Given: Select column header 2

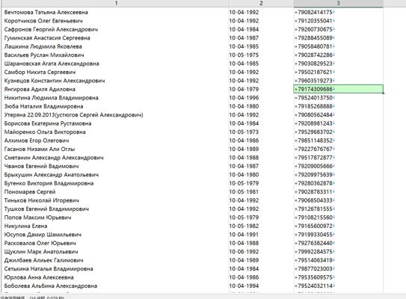Looking at the screenshot, I should click(261, 3).
